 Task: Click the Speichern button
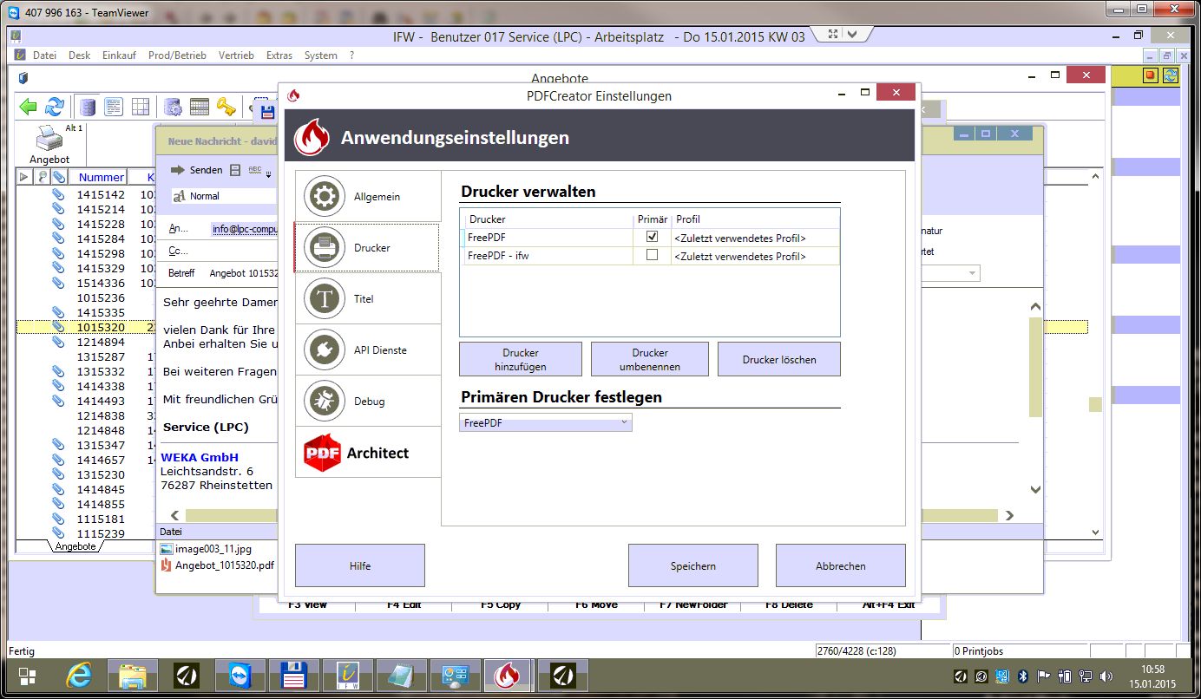click(692, 565)
